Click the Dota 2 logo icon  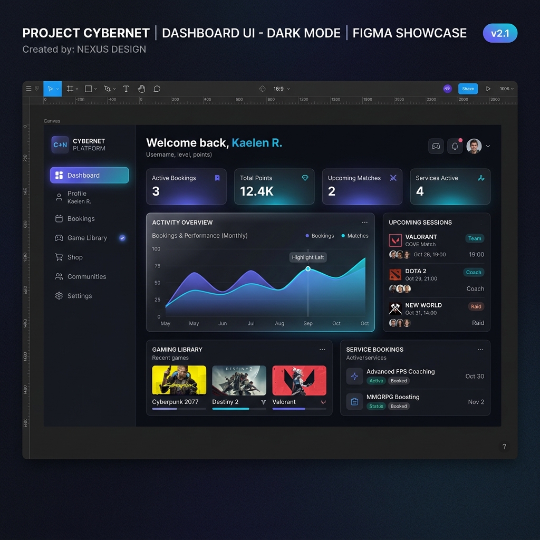pyautogui.click(x=396, y=274)
